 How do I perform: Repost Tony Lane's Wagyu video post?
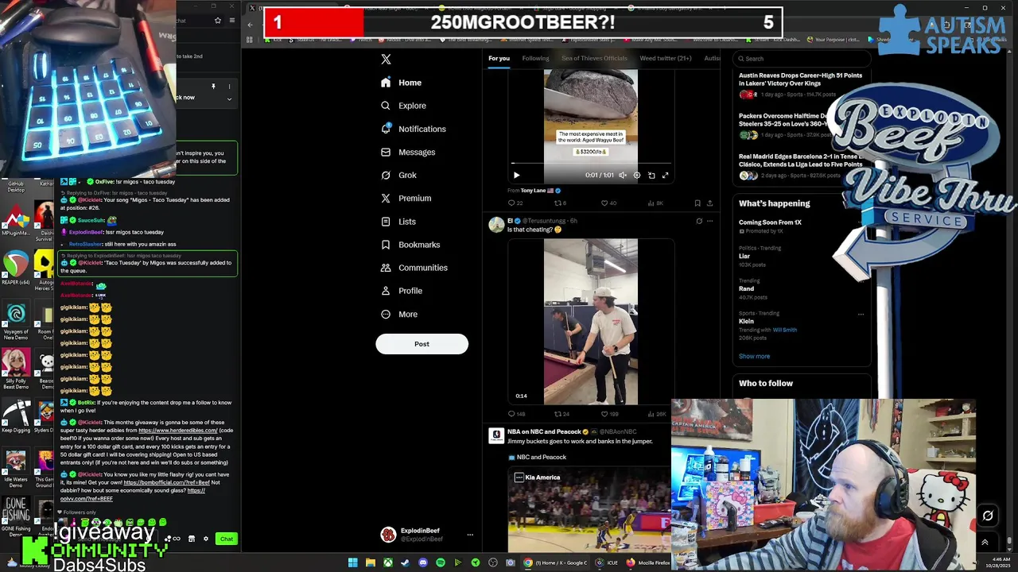560,203
